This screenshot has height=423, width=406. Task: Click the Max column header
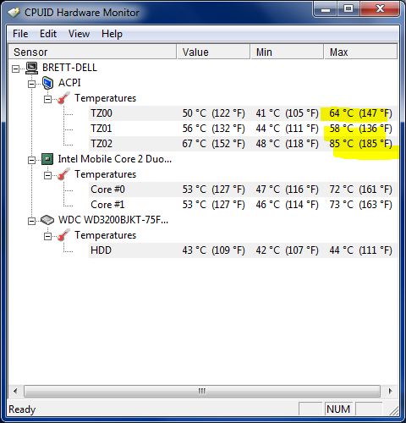click(360, 52)
